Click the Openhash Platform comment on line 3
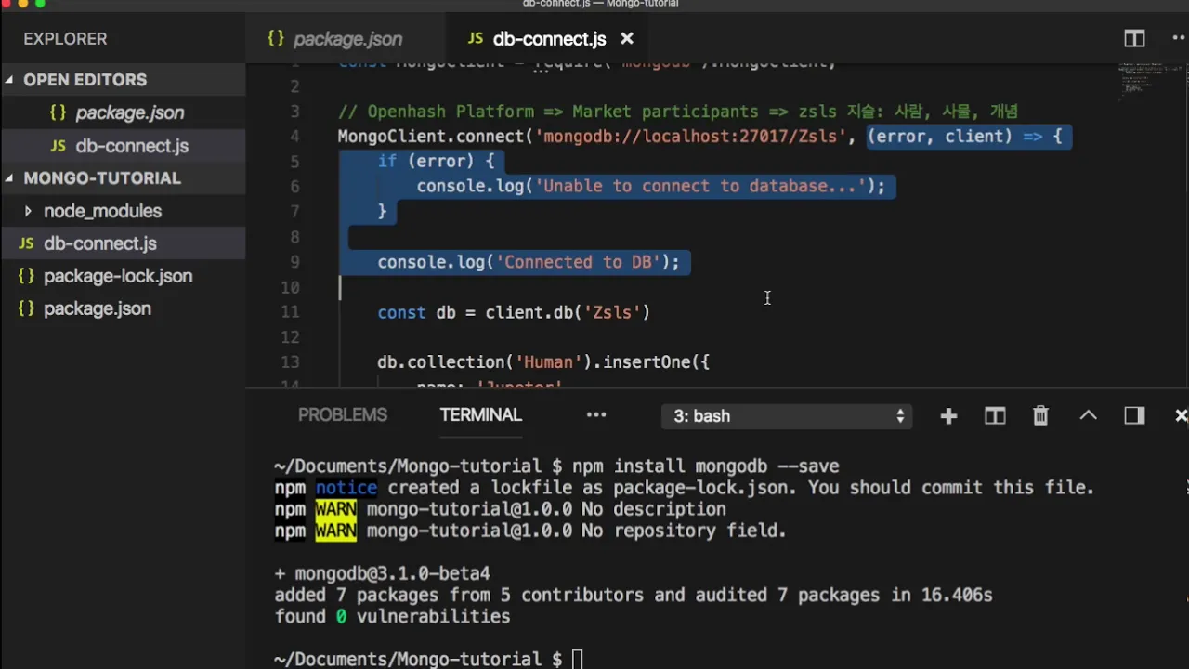The height and width of the screenshot is (669, 1189). 678,111
